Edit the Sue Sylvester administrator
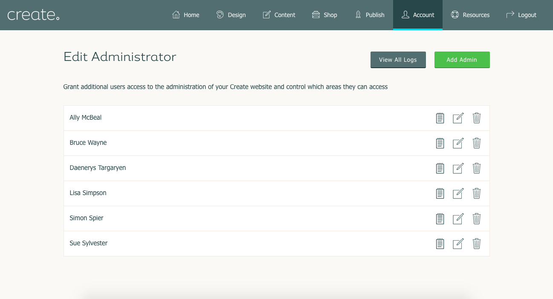553x299 pixels. [x=458, y=244]
